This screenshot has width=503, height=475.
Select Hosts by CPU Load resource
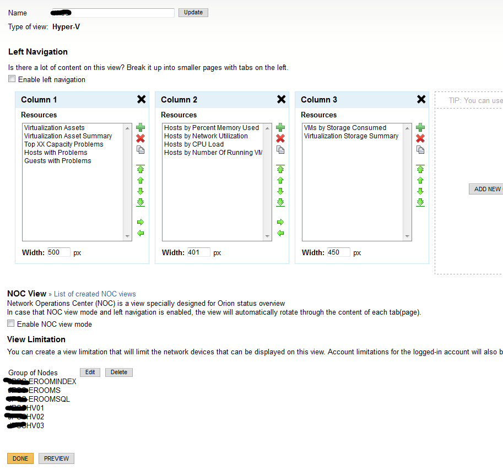click(x=194, y=144)
